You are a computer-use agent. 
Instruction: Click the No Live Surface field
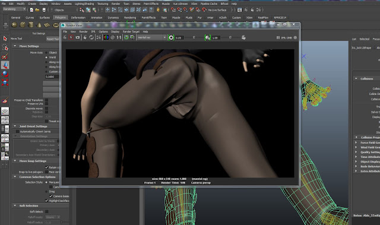(x=219, y=10)
